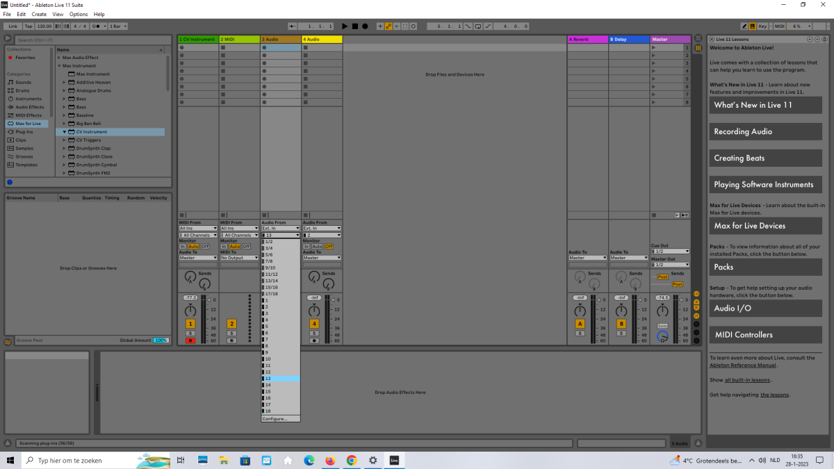Click Configure... in the input channel list

pyautogui.click(x=281, y=418)
